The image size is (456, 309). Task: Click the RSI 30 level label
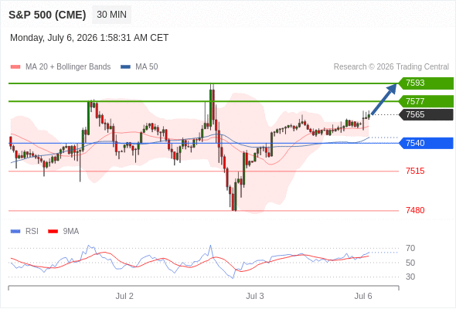pos(410,277)
